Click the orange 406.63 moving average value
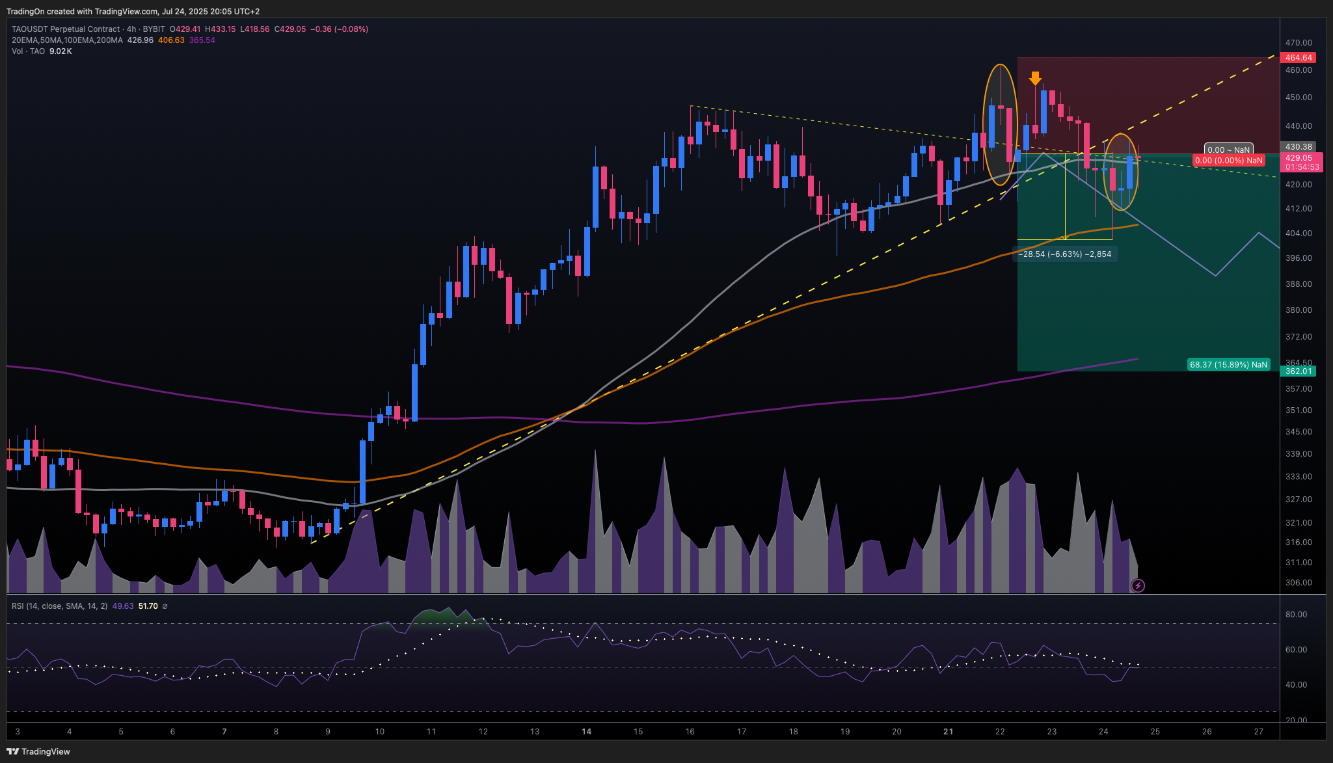The height and width of the screenshot is (763, 1333). pyautogui.click(x=171, y=40)
